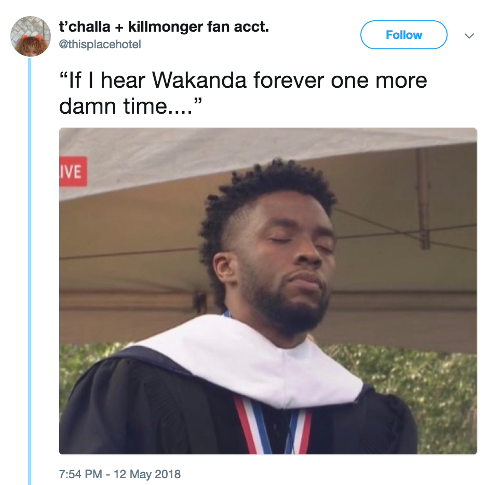
Task: Open the @thisplacehotel profile avatar
Action: (31, 36)
